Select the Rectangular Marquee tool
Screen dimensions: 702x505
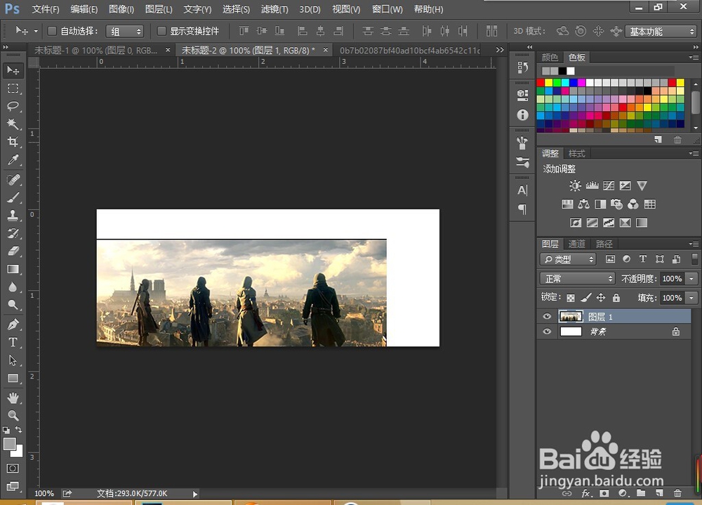coord(13,88)
